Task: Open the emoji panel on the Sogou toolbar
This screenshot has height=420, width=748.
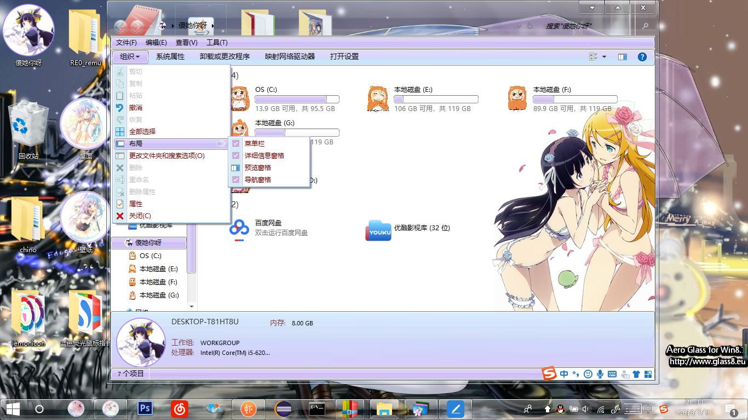Action: pos(588,374)
